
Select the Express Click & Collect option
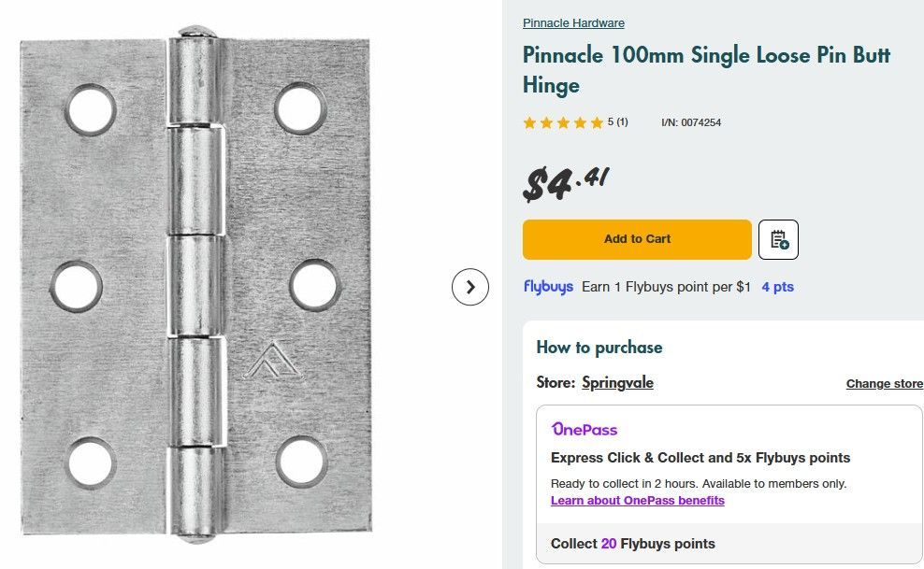pos(700,458)
